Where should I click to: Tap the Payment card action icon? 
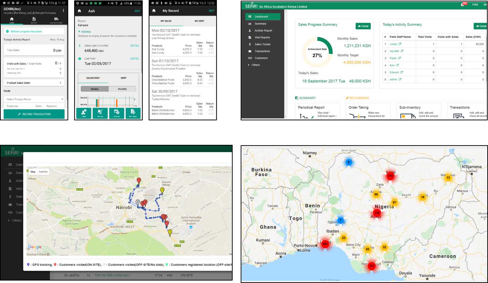[117, 113]
